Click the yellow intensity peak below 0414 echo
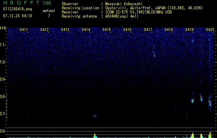 pyautogui.click(x=95, y=136)
